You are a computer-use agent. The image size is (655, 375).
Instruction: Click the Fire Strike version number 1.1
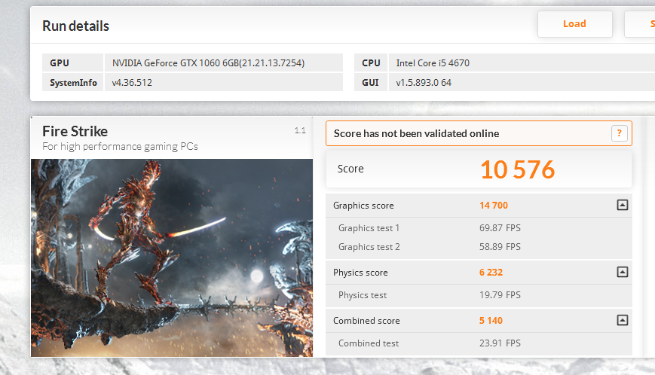(300, 130)
